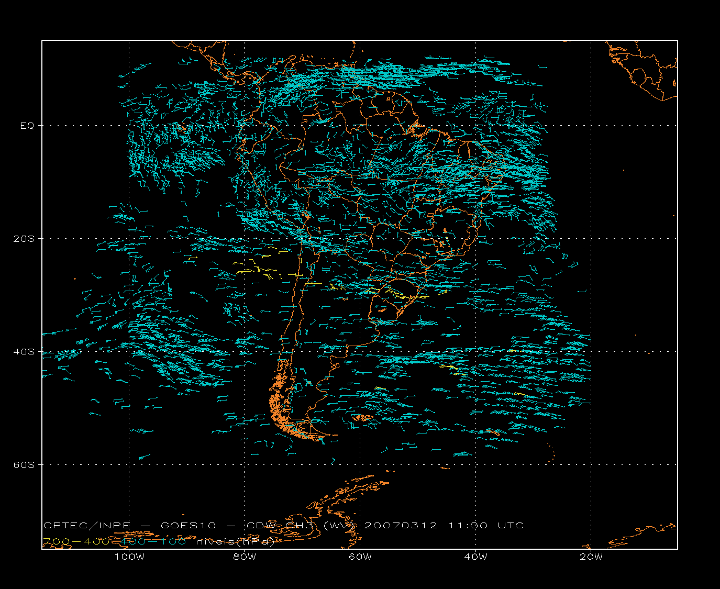720x589 pixels.
Task: Click the 40W longitude label
Action: (476, 557)
